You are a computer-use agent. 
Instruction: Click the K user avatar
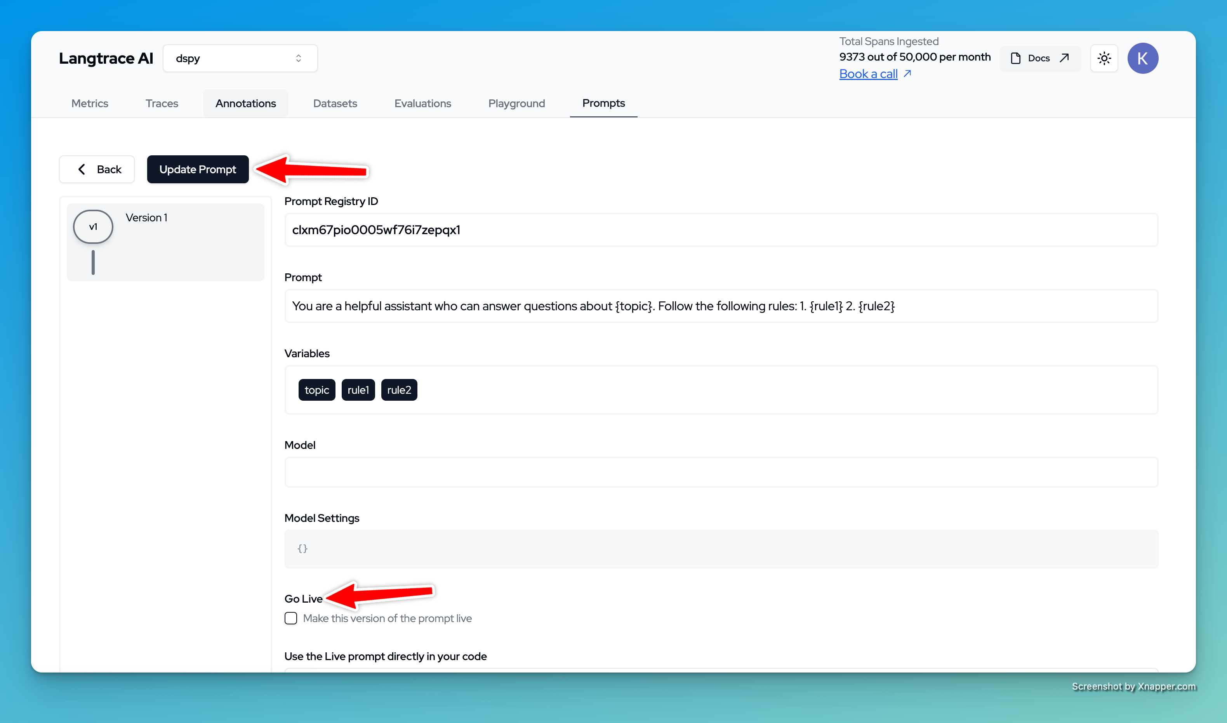click(x=1142, y=59)
